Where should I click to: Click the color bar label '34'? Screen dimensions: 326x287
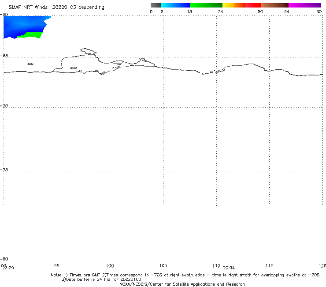[221, 11]
